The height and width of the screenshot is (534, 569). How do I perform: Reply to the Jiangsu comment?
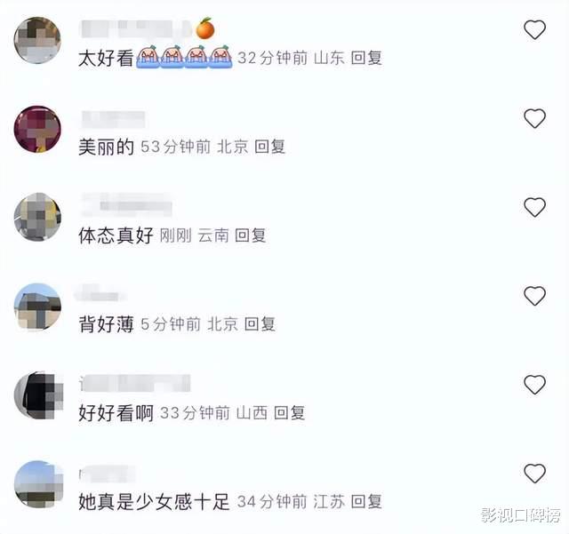click(x=366, y=502)
